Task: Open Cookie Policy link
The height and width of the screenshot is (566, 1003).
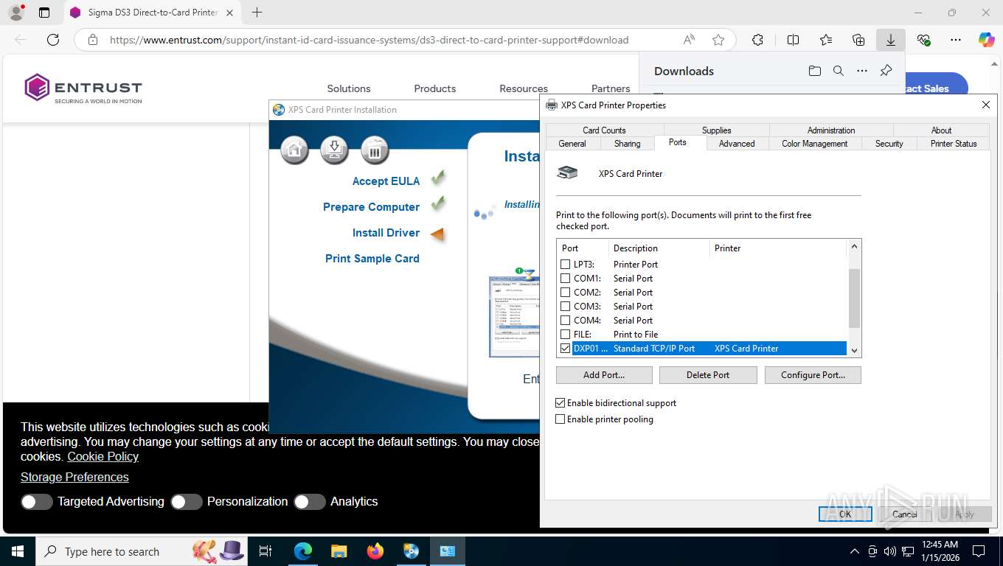Action: pyautogui.click(x=103, y=456)
